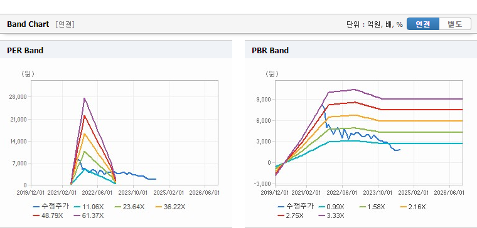Toggle 48.79X legend in PER Band
The height and width of the screenshot is (228, 477).
48,215
